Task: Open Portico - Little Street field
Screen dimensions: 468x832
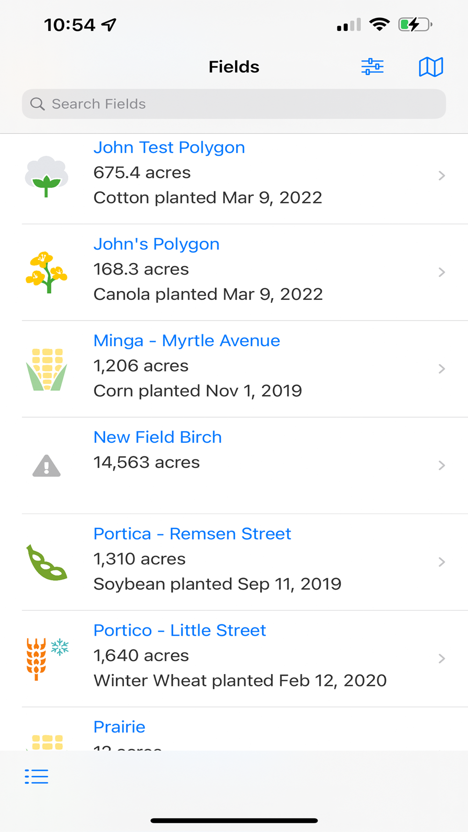Action: click(x=180, y=630)
